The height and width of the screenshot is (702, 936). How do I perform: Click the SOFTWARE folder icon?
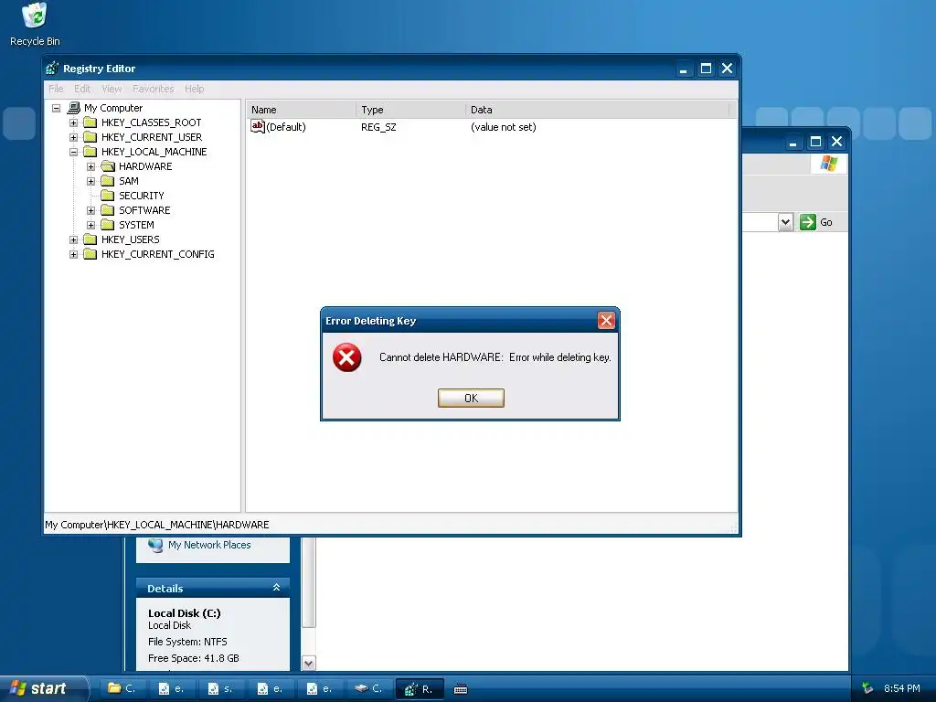click(108, 210)
